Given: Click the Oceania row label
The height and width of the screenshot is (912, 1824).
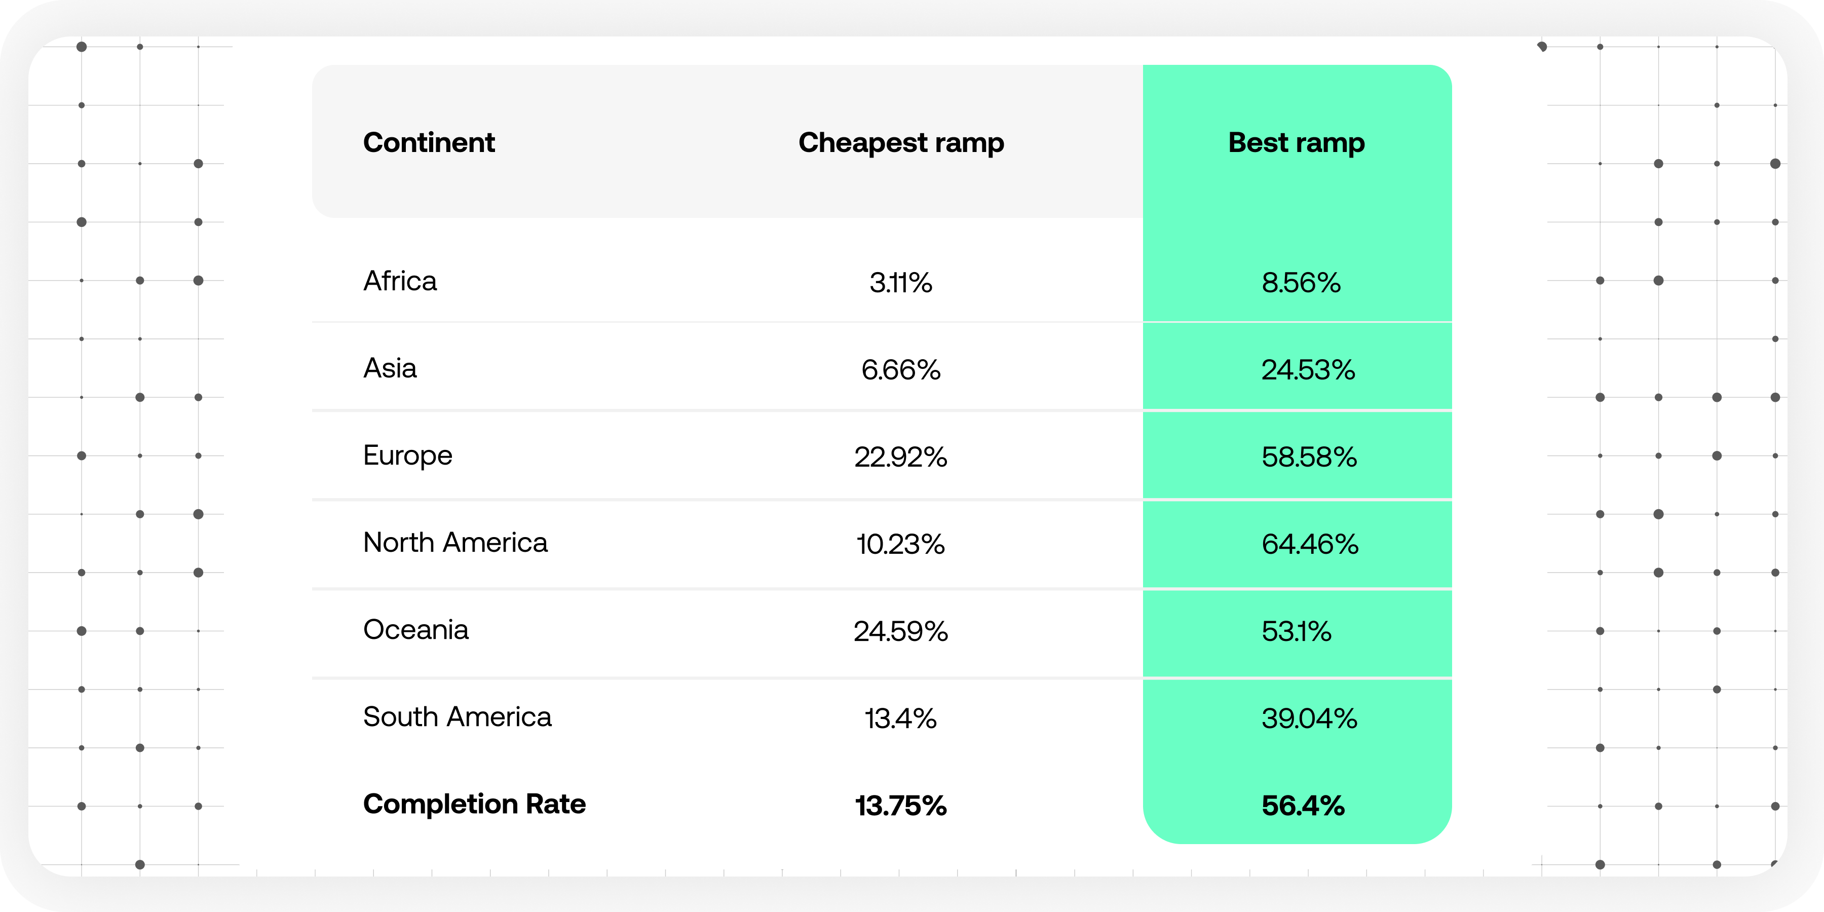Looking at the screenshot, I should pos(415,629).
